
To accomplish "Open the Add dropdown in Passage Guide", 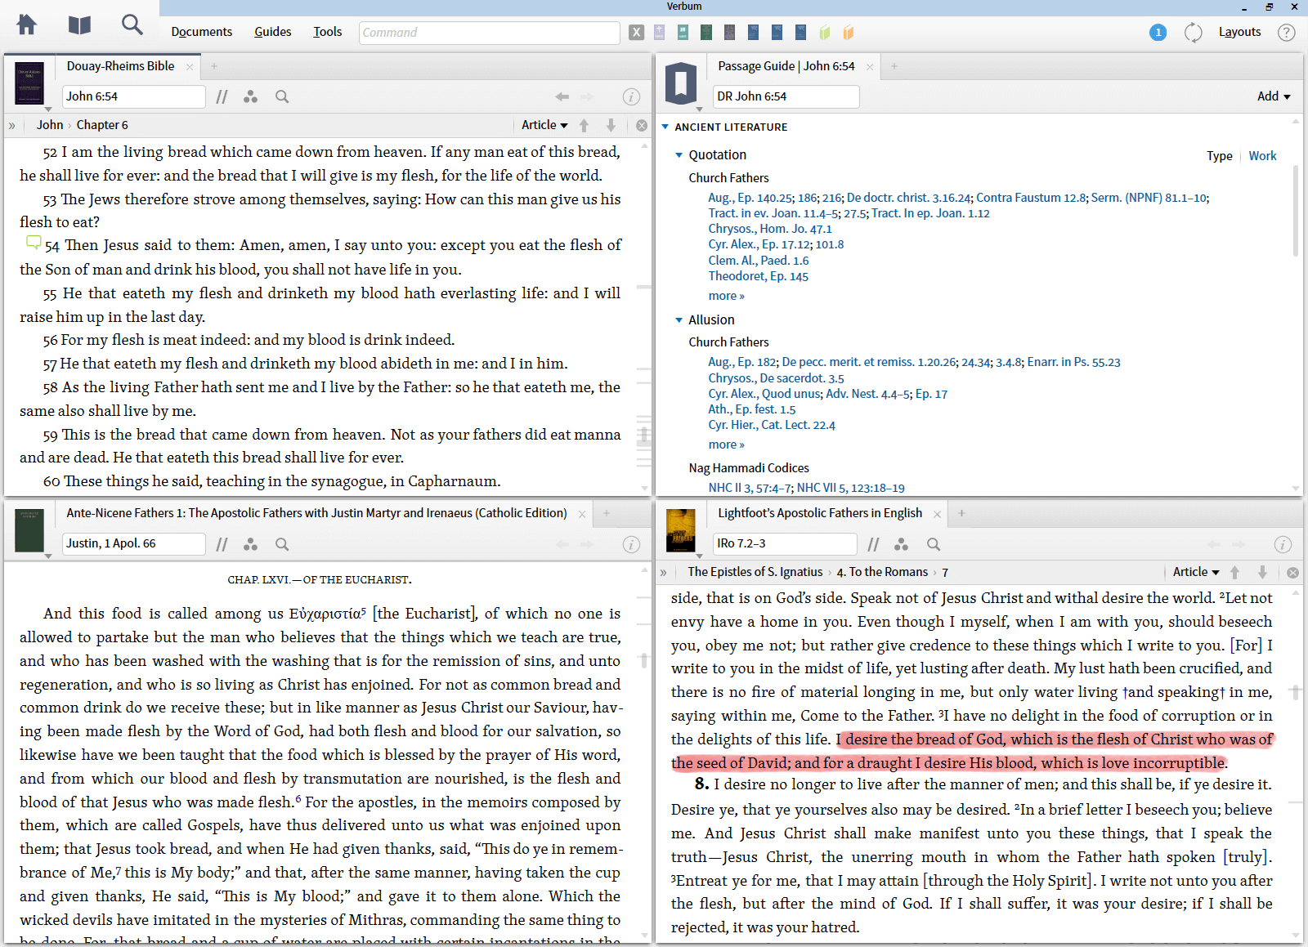I will [x=1273, y=96].
